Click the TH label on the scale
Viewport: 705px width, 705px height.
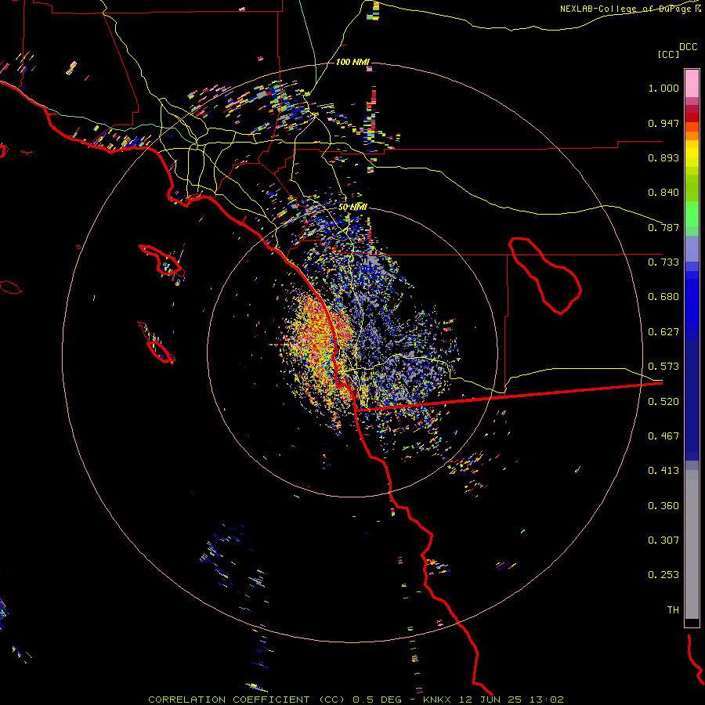(x=673, y=610)
